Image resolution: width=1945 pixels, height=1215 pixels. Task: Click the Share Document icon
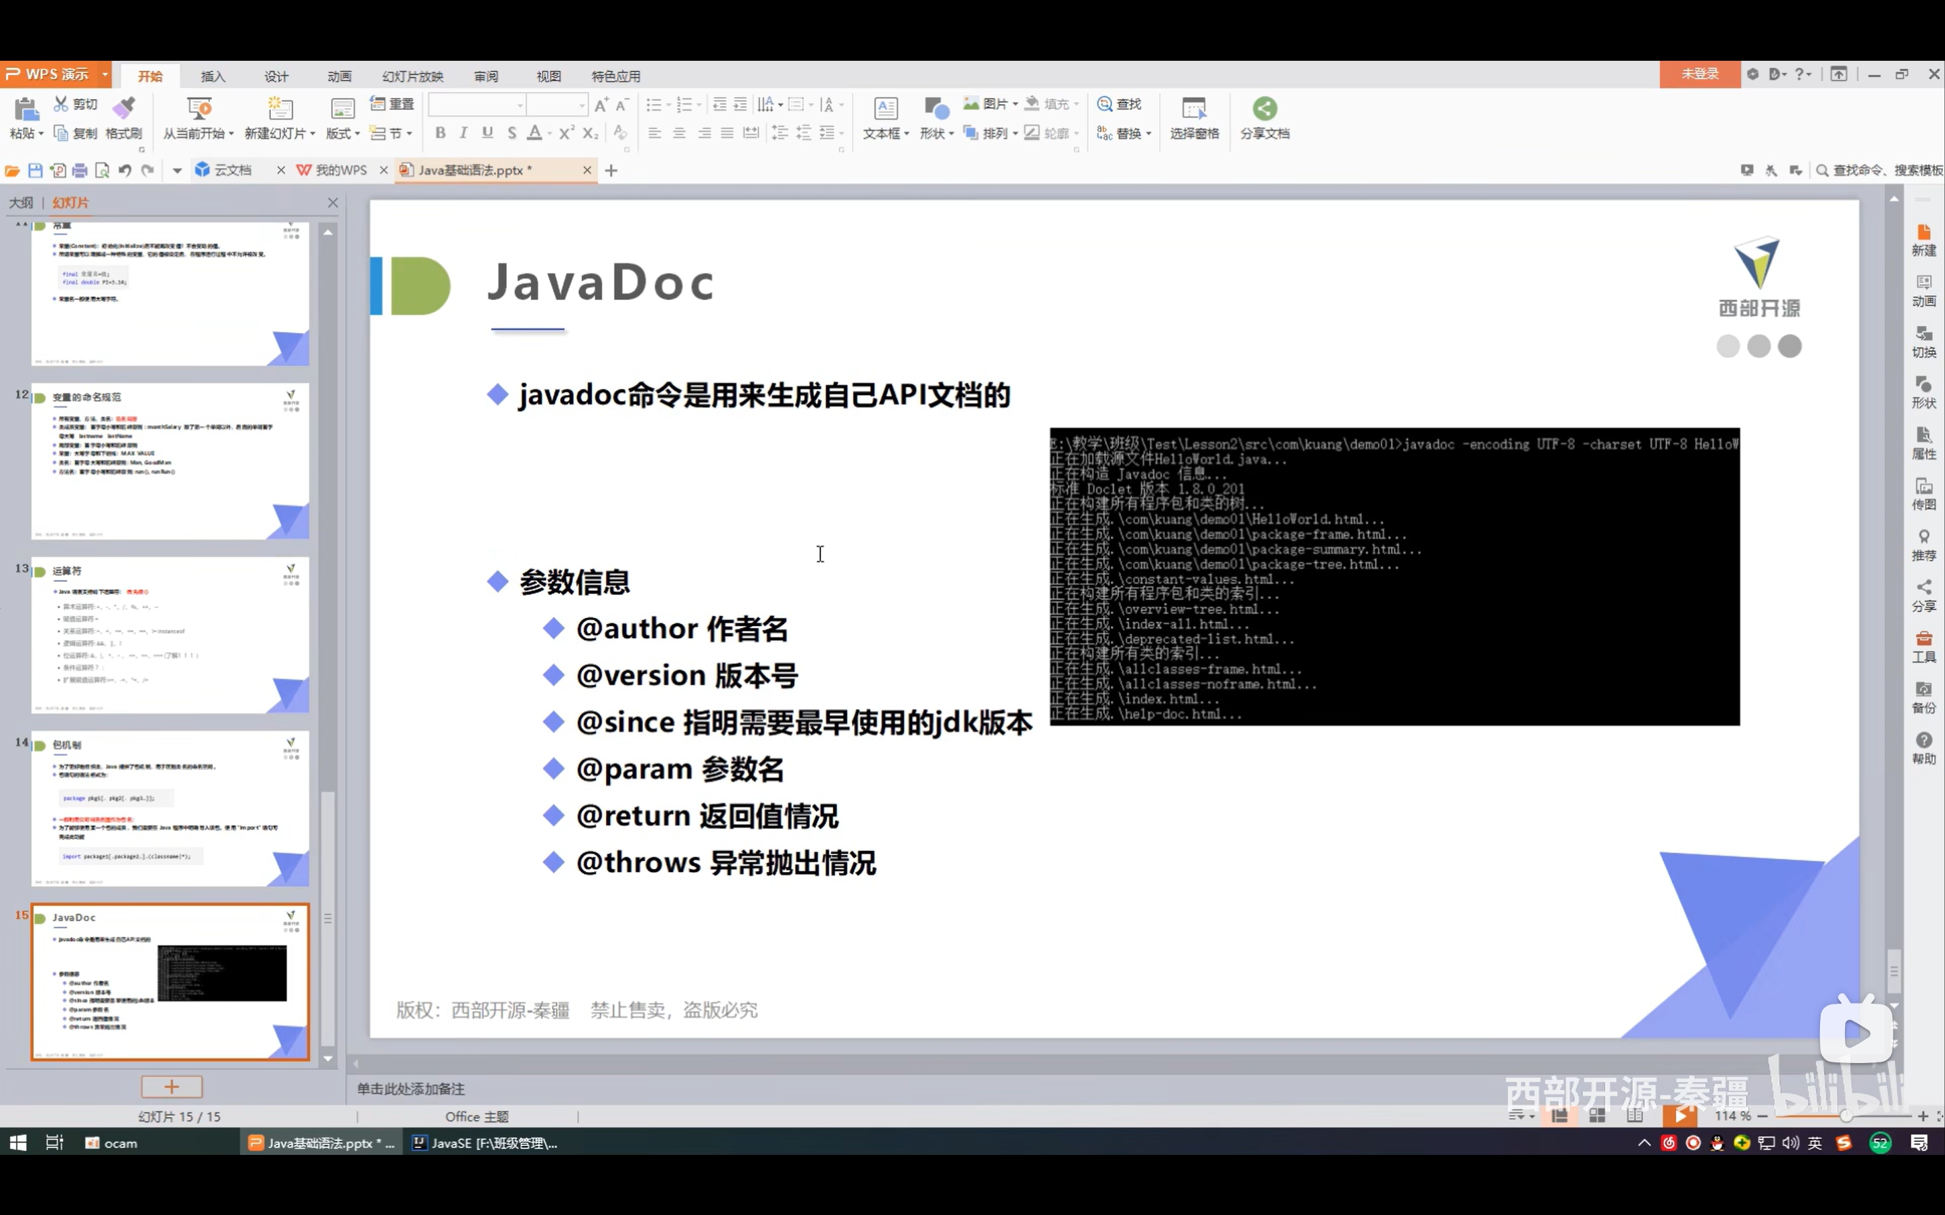[1264, 109]
